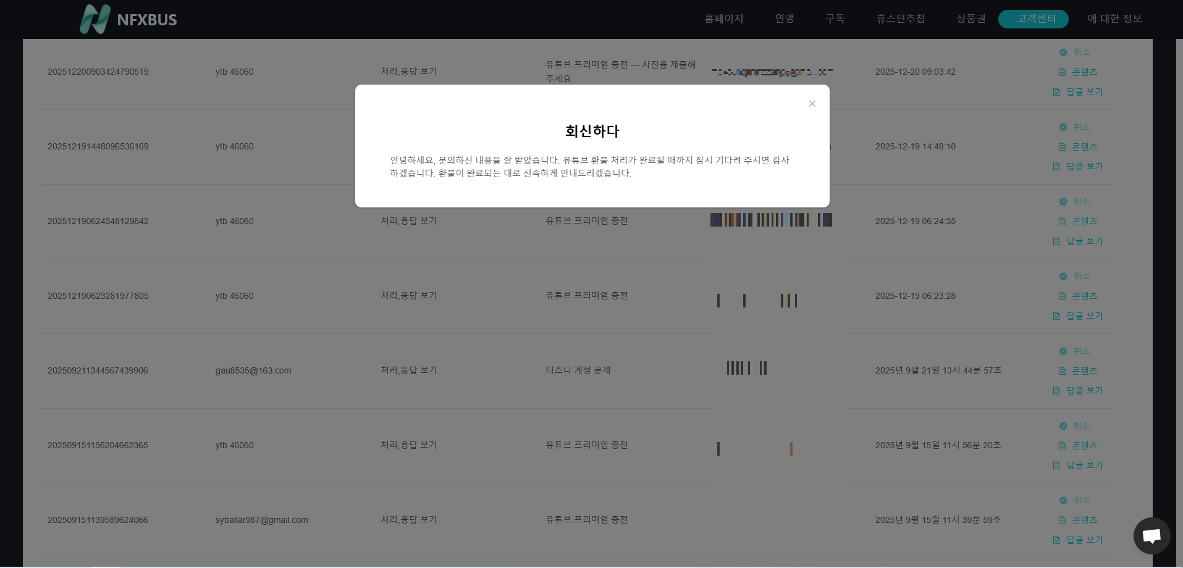Click 취소 in the 2025-12-19 14:48:10 row

coord(1075,127)
